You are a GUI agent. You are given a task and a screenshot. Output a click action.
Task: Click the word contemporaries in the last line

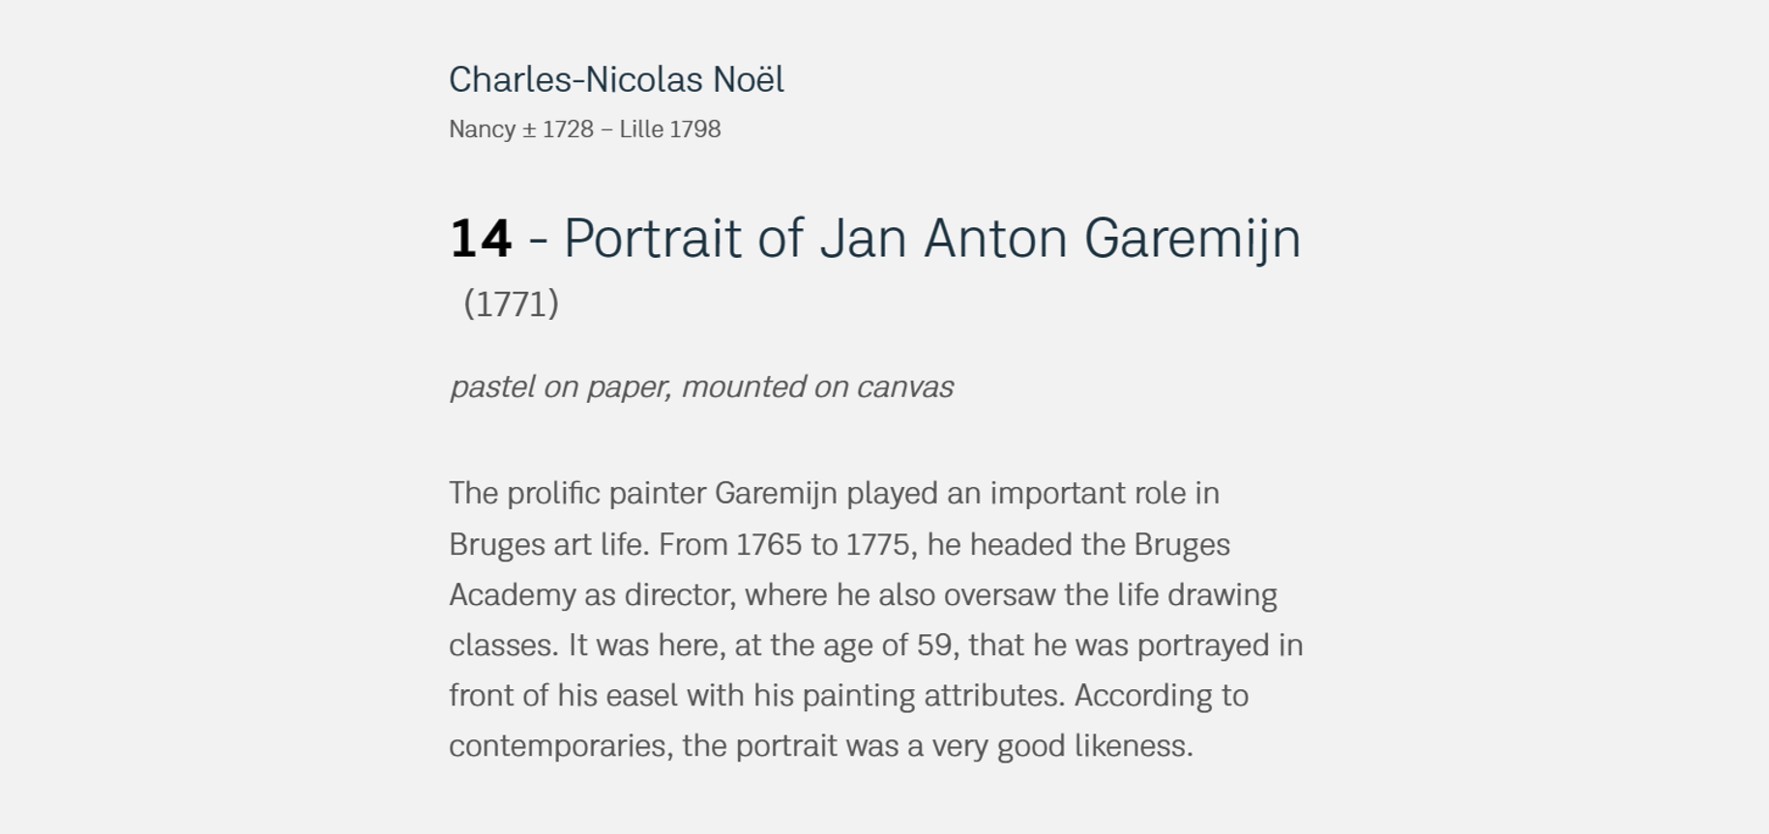tap(560, 746)
